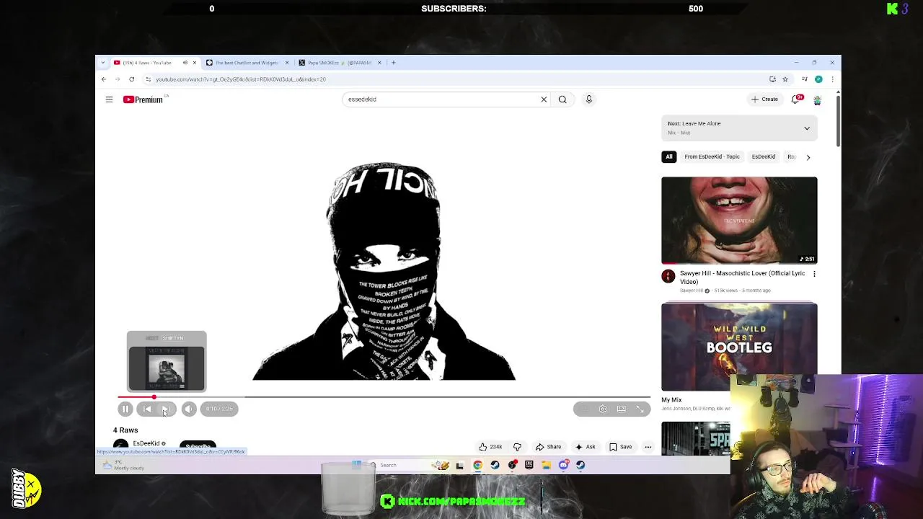
Task: Switch to the 4 Raws YouTube tab
Action: (x=148, y=63)
